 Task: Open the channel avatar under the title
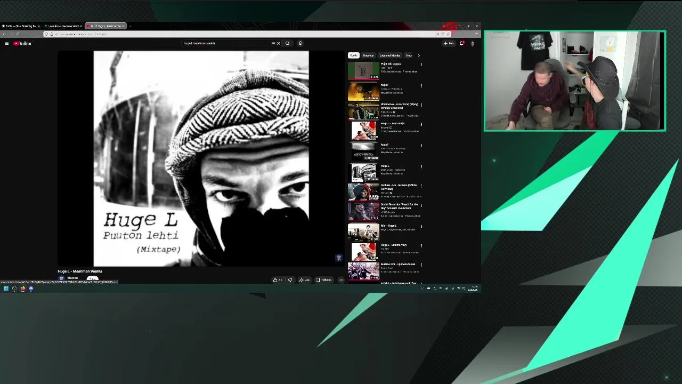pos(61,278)
